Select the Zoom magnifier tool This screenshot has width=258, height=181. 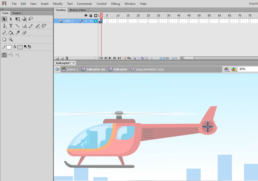click(11, 39)
